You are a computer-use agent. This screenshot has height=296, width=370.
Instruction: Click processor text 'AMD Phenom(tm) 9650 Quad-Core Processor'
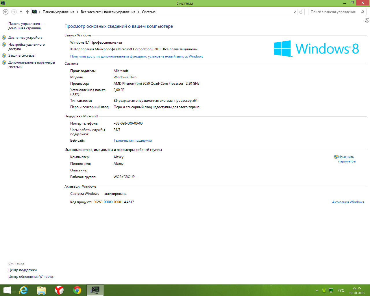click(148, 84)
